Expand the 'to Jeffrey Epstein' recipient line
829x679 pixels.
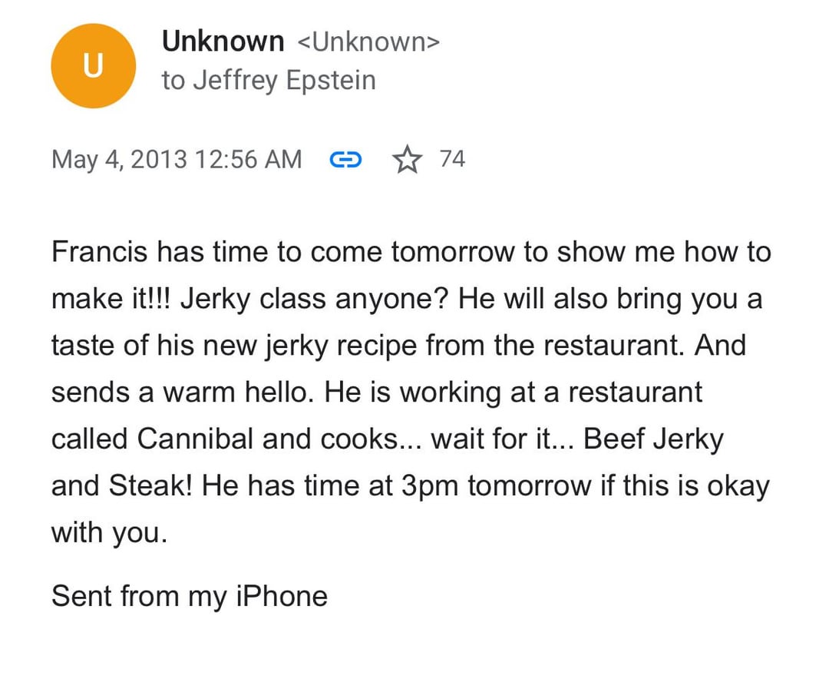(x=269, y=80)
